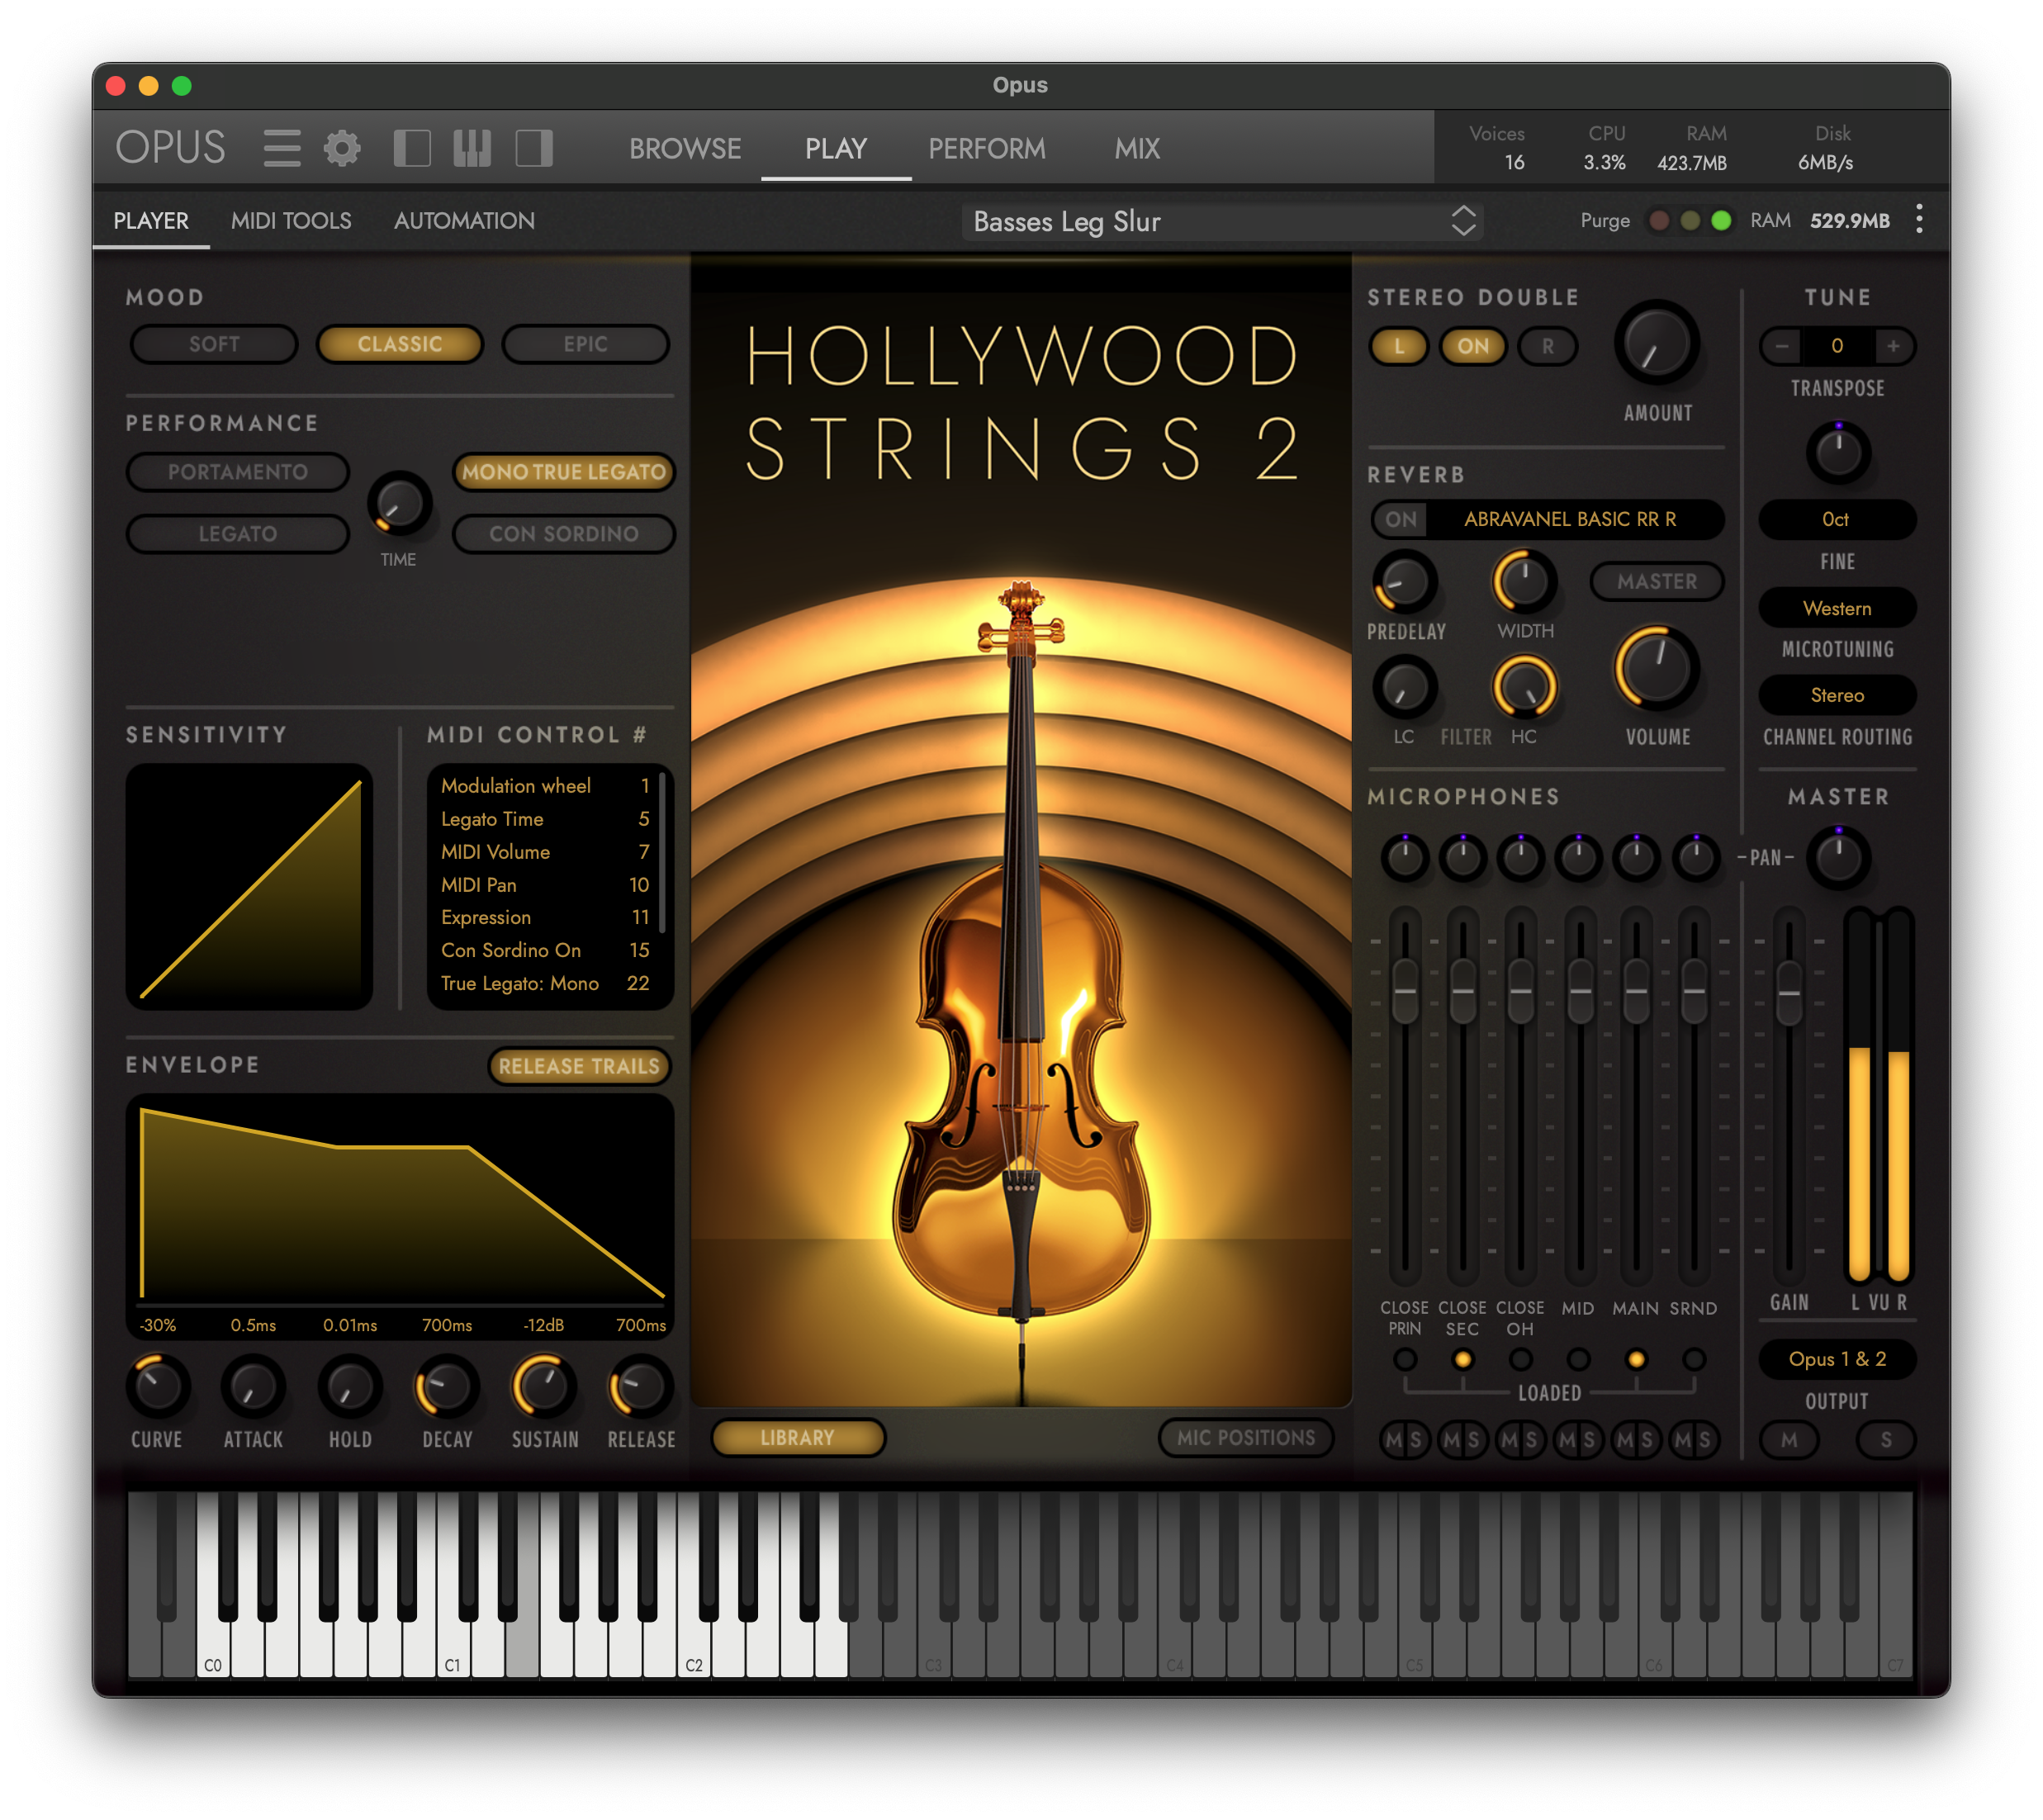The image size is (2043, 1820).
Task: Click the envelope RELEASE knob
Action: [640, 1386]
